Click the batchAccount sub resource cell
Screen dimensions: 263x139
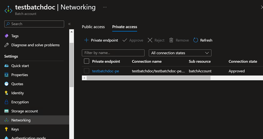pyautogui.click(x=200, y=71)
